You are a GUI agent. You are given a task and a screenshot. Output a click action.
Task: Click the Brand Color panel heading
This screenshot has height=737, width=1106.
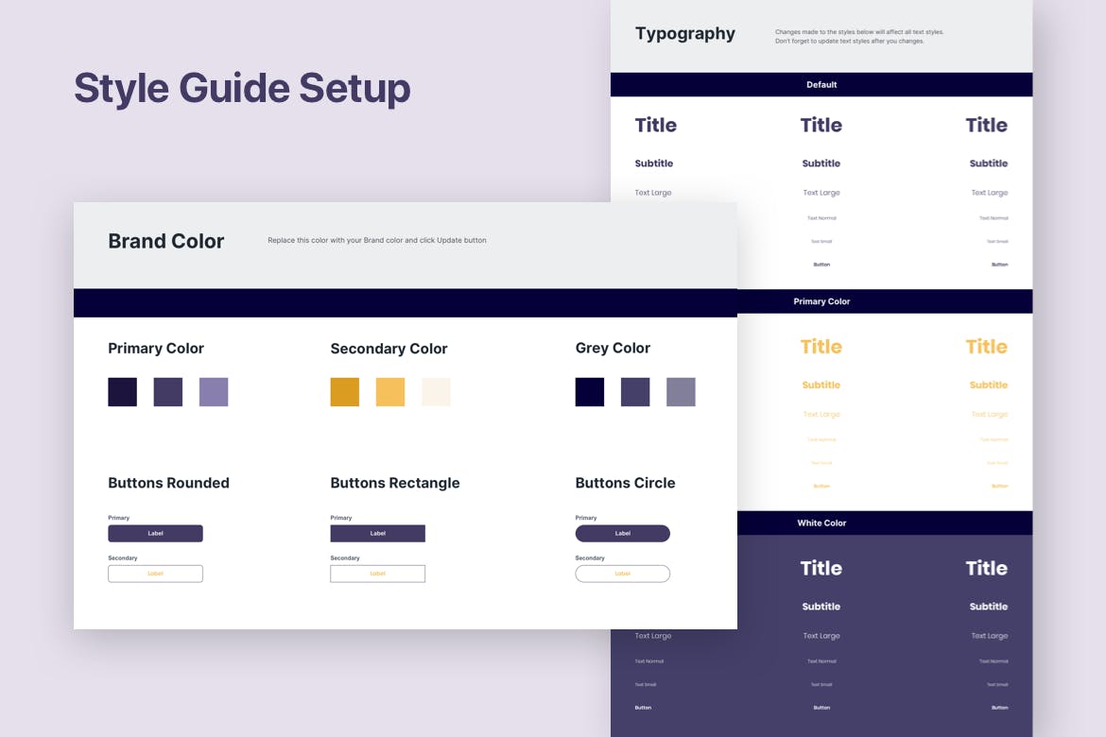pyautogui.click(x=166, y=241)
